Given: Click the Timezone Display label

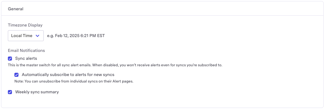Looking at the screenshot, I should click(25, 25).
